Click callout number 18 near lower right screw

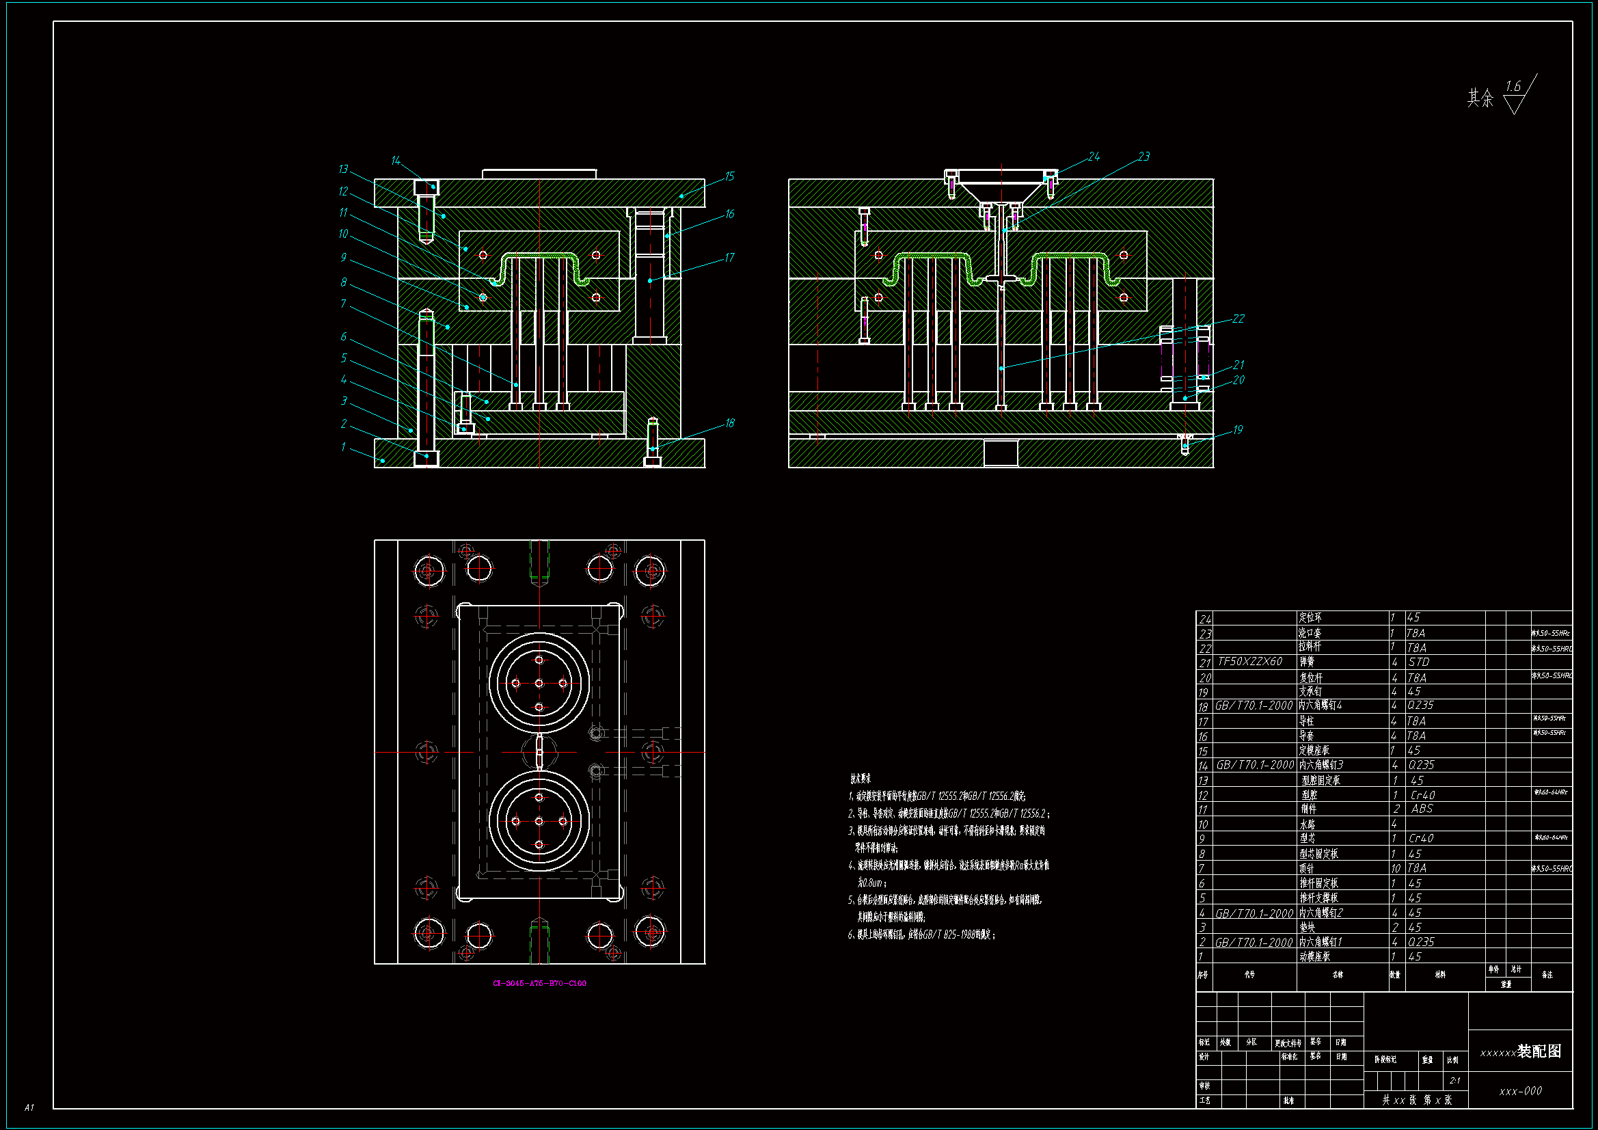tap(729, 423)
